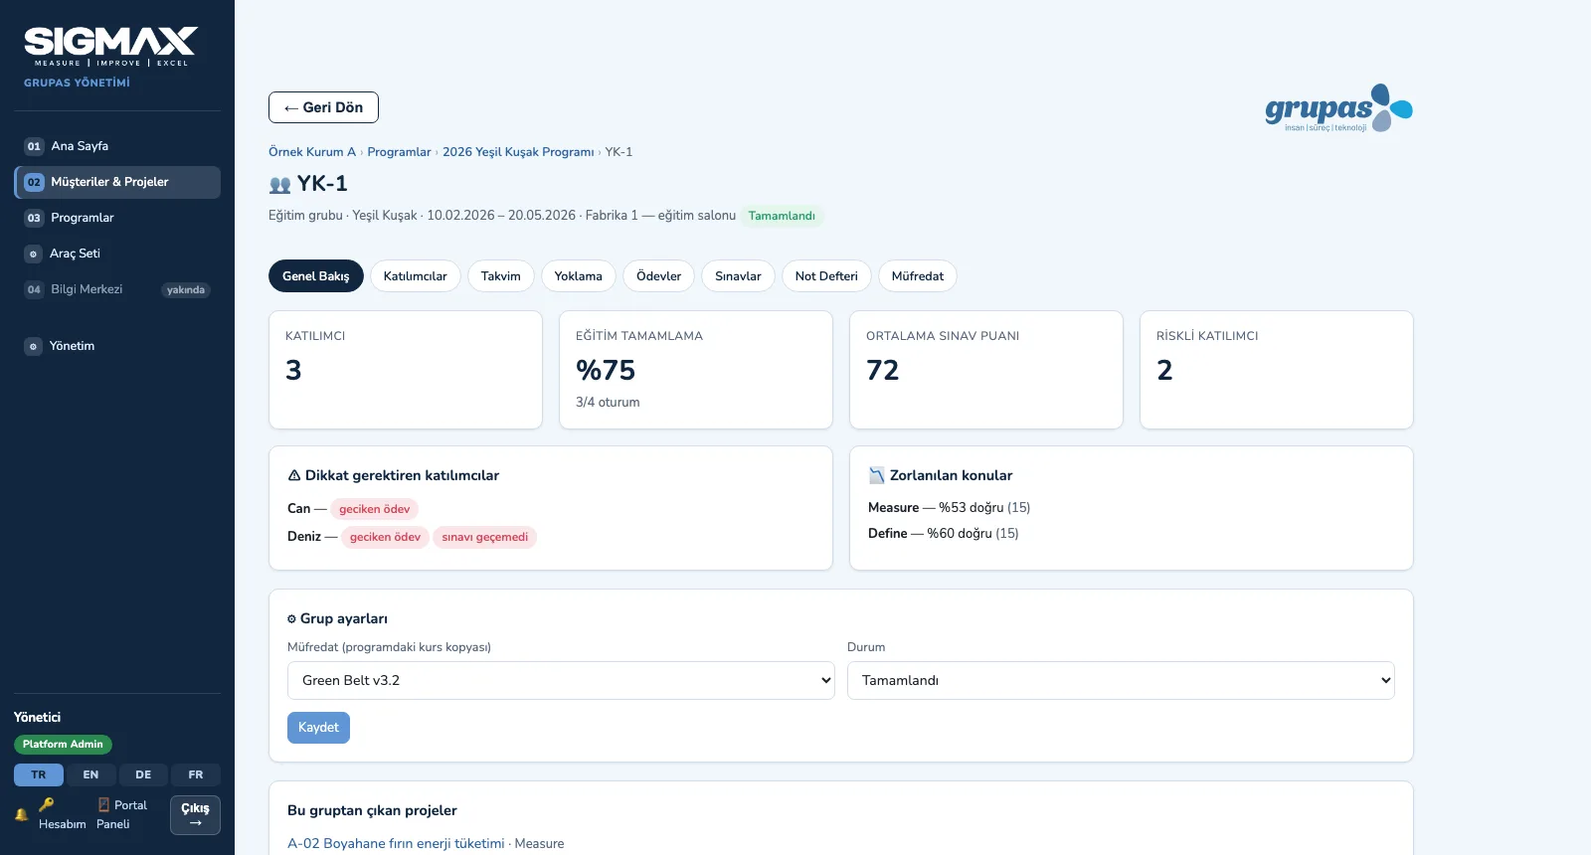Viewport: 1591px width, 855px height.
Task: Open the Yoklama tab
Action: [x=578, y=276]
